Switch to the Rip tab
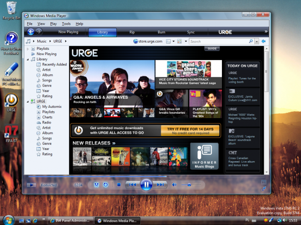The height and width of the screenshot is (225, 301). (x=132, y=32)
